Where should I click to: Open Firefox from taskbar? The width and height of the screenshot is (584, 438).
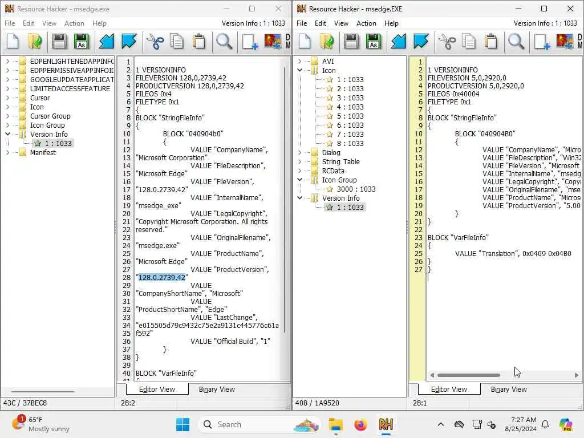coord(360,424)
